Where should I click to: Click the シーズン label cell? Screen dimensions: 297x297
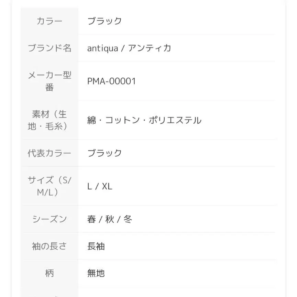[x=49, y=219]
